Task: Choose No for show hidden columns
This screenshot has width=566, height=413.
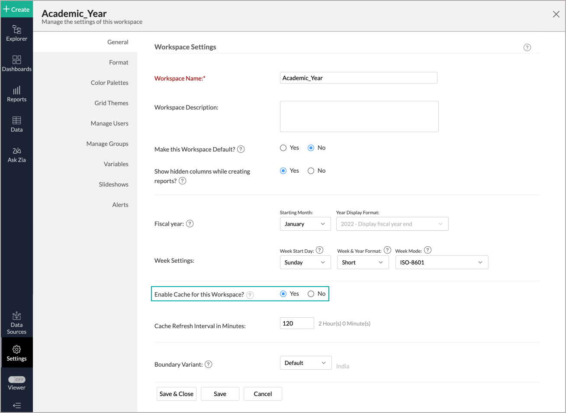Action: 311,171
